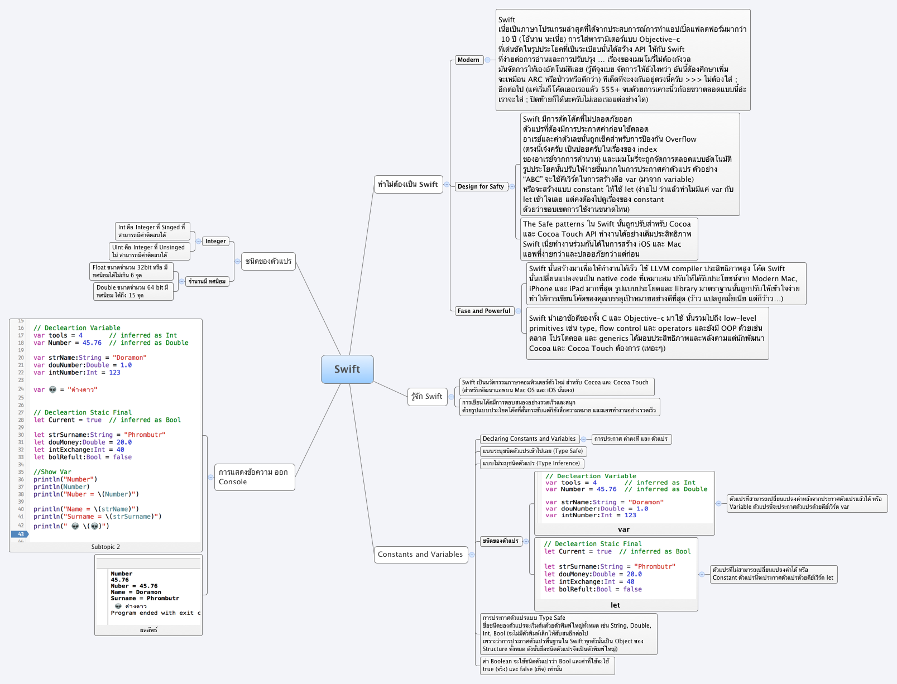Select the การแสดงข้อความ ออก Console node
Screen dimensions: 897x684
click(255, 477)
